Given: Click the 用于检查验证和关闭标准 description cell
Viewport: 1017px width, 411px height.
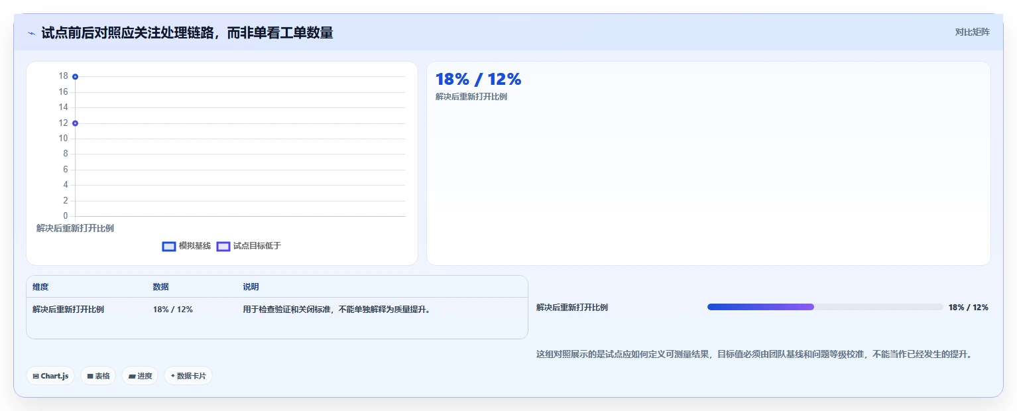Looking at the screenshot, I should point(337,310).
